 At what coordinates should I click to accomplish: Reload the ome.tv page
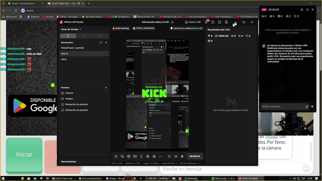point(16,11)
